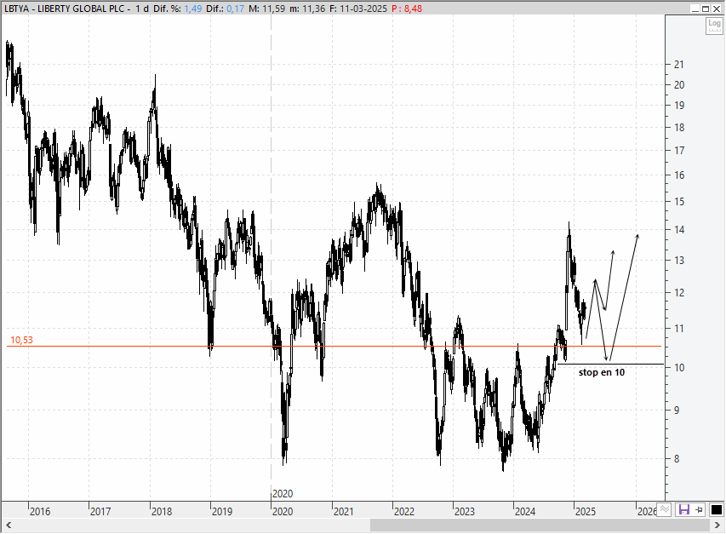Click the double-chevron collapse icon

point(665,510)
